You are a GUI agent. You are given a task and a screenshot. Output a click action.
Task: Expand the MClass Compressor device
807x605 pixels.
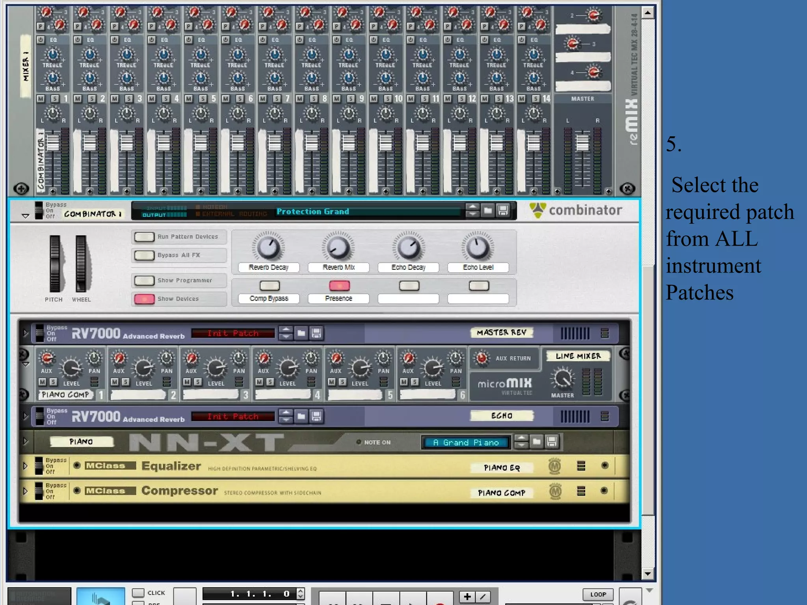click(26, 491)
